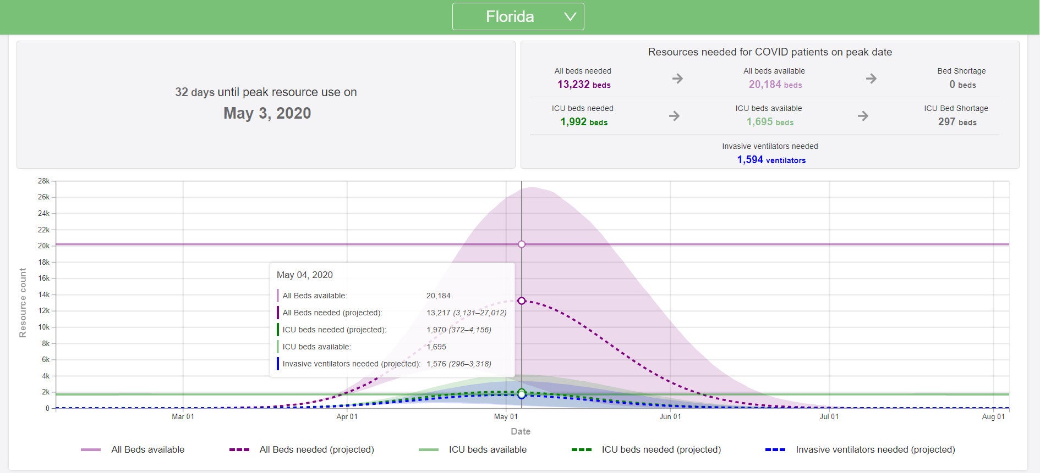The width and height of the screenshot is (1040, 473).
Task: Click the 13,232 beds needed value
Action: point(584,85)
